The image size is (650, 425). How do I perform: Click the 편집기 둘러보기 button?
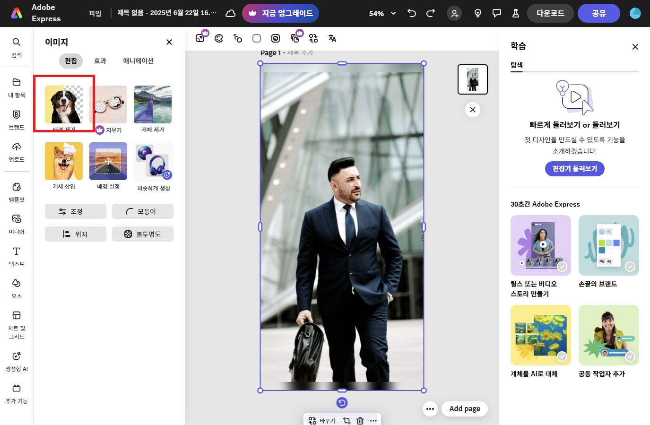click(575, 169)
